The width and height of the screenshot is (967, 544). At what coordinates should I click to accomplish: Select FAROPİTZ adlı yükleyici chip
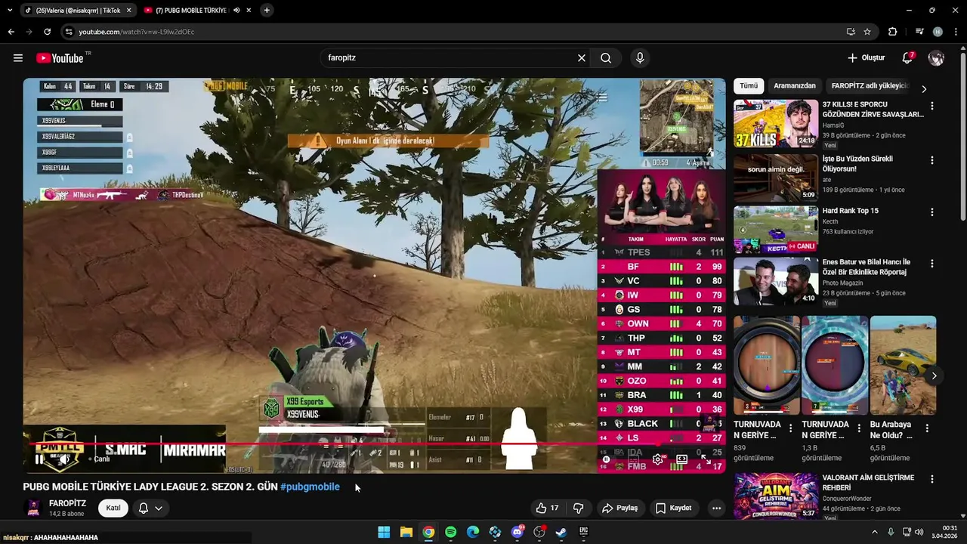point(869,86)
